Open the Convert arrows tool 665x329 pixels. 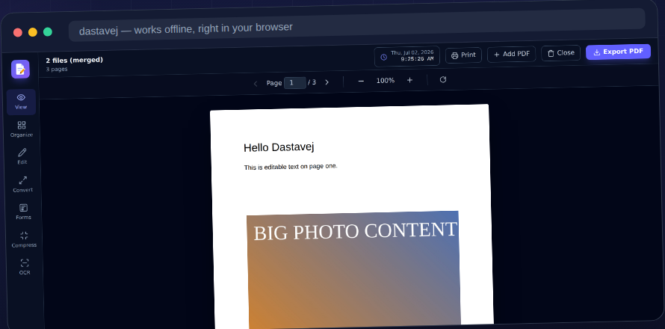pyautogui.click(x=23, y=184)
